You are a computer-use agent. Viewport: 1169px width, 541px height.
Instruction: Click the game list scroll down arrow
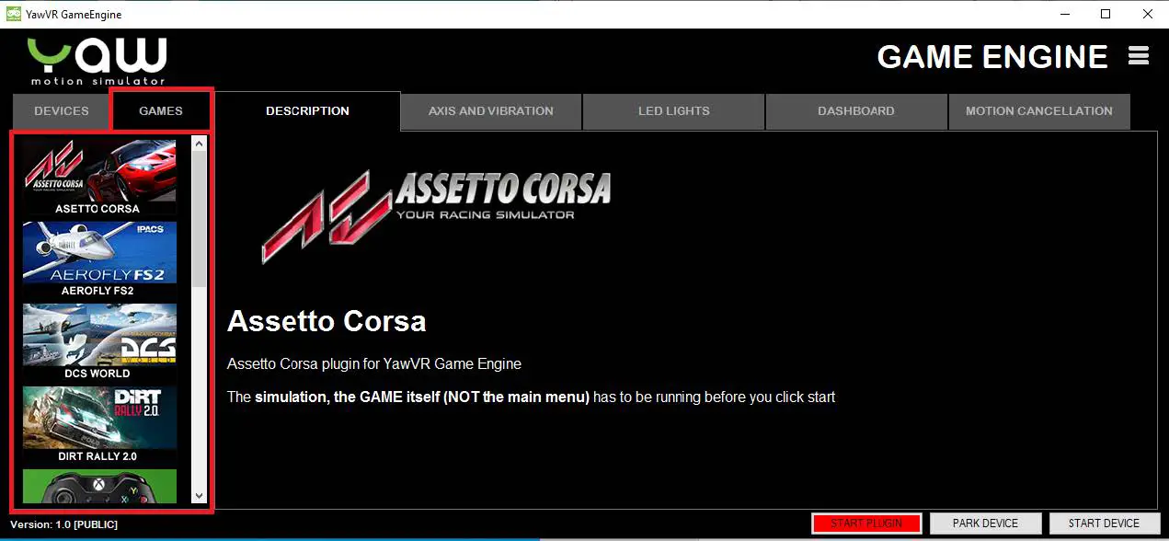[x=200, y=496]
